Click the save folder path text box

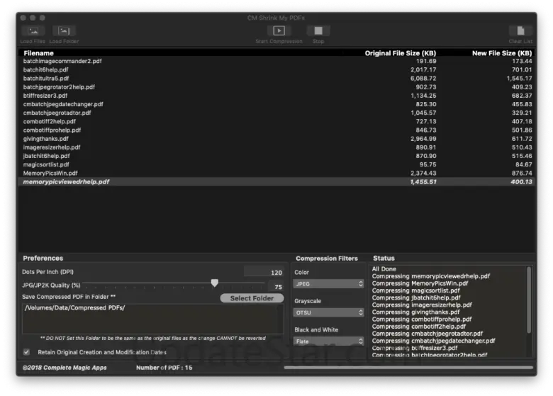point(152,319)
